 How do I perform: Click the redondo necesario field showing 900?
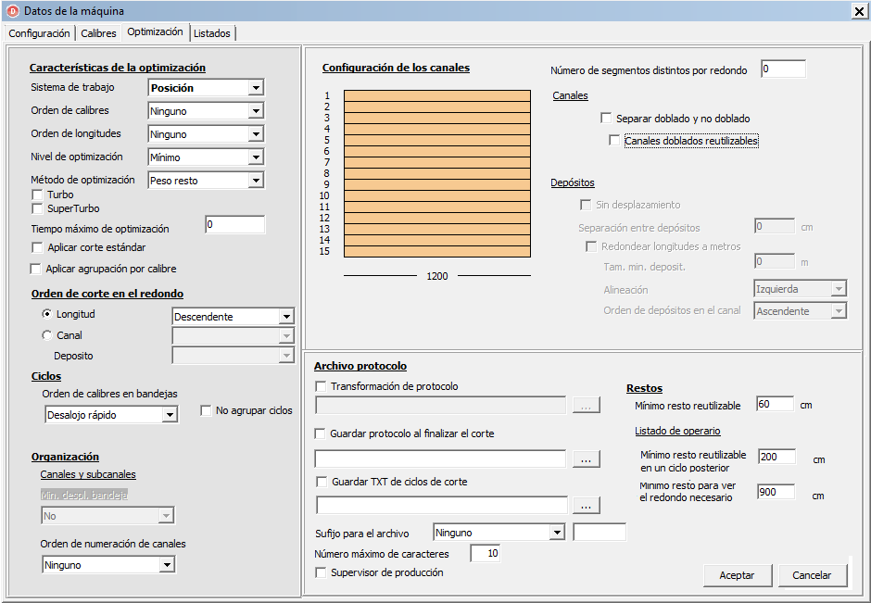point(776,492)
